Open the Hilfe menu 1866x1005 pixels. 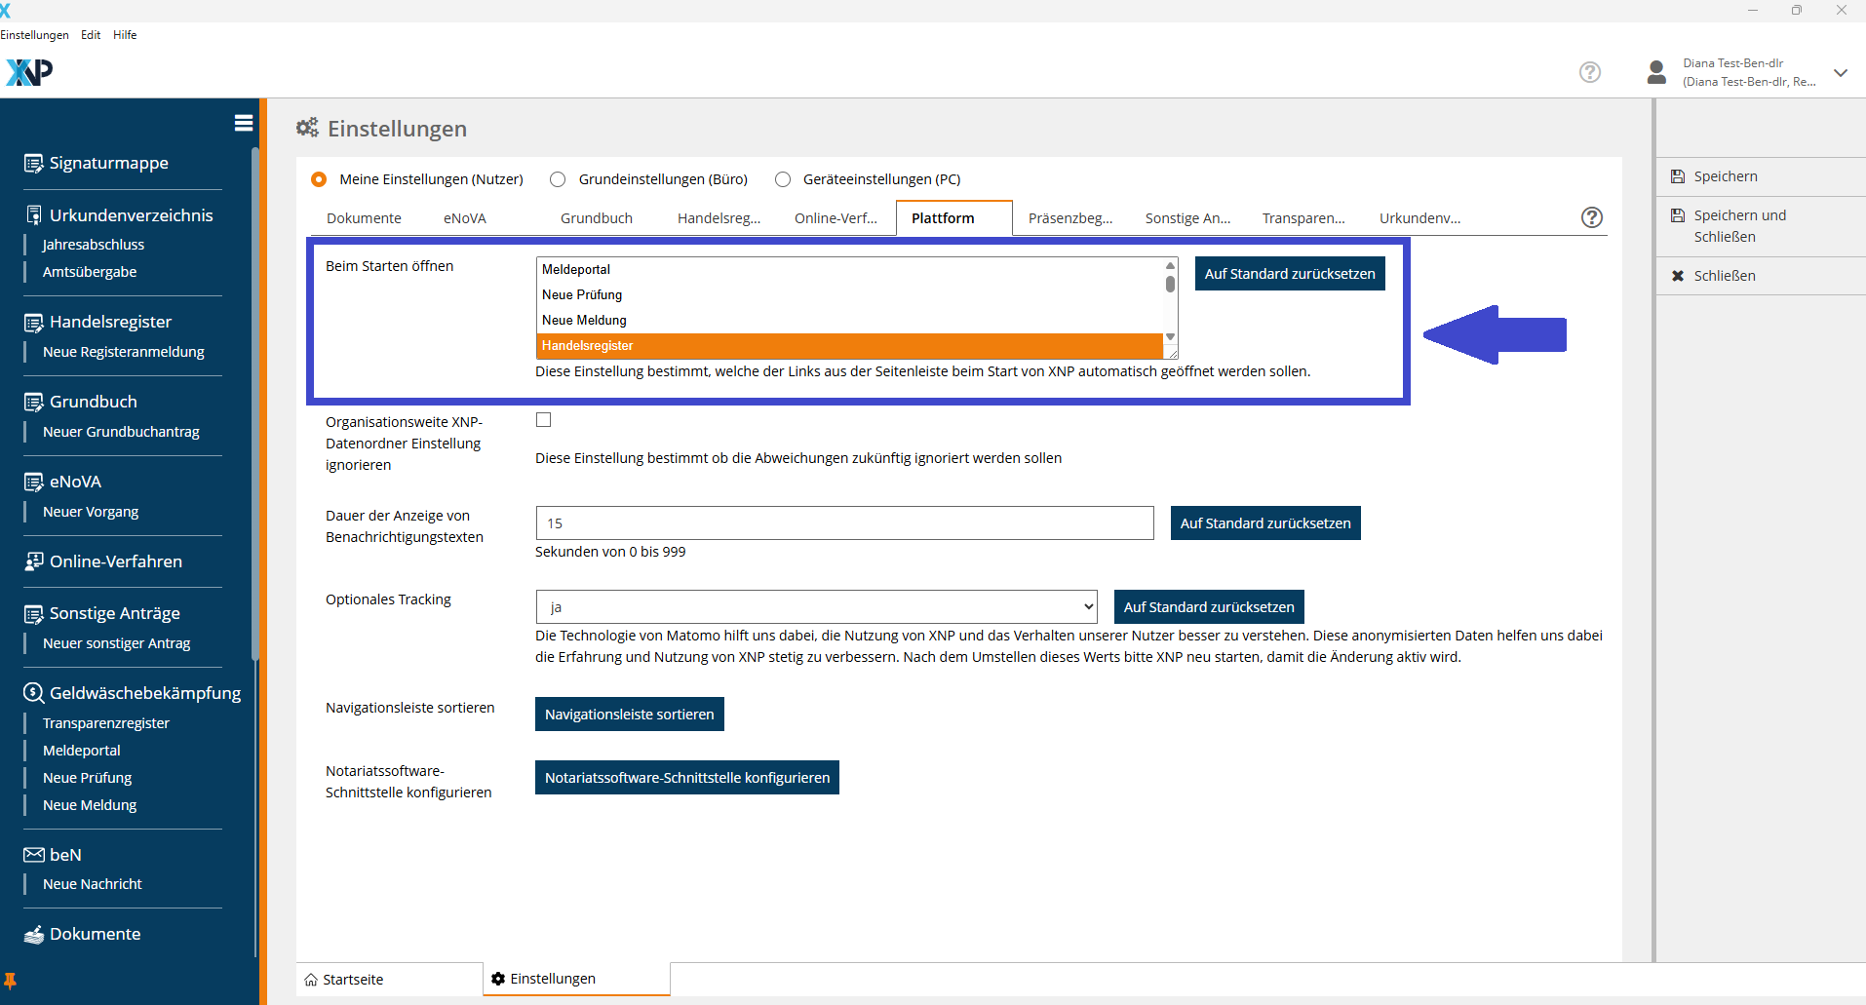tap(125, 35)
